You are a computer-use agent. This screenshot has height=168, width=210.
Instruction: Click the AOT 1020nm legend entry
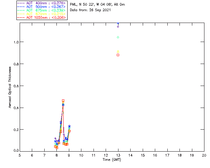pyautogui.click(x=41, y=17)
